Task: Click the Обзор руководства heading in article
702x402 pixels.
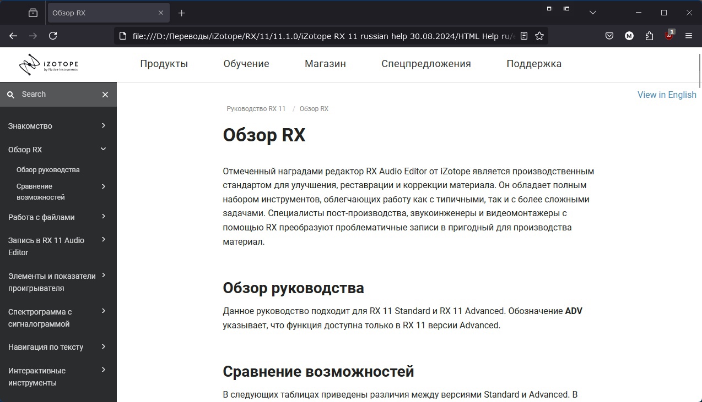Action: (x=293, y=288)
